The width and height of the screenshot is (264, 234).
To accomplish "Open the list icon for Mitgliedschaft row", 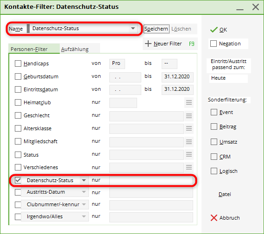I will [189, 142].
